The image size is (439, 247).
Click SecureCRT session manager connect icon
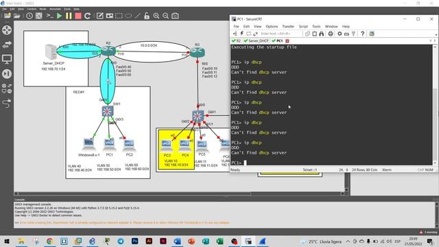coord(235,34)
